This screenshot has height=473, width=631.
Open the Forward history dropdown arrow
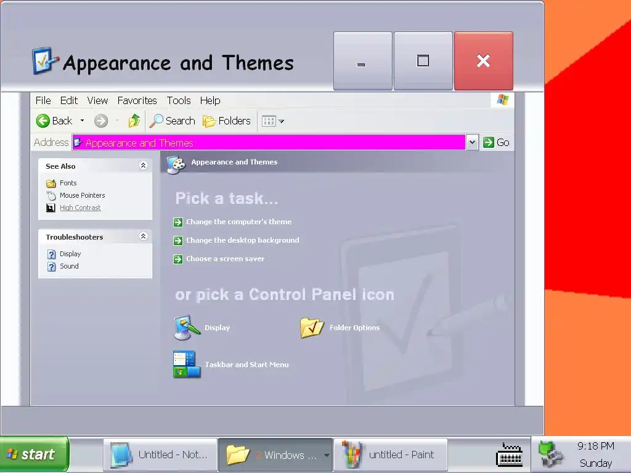pos(117,120)
